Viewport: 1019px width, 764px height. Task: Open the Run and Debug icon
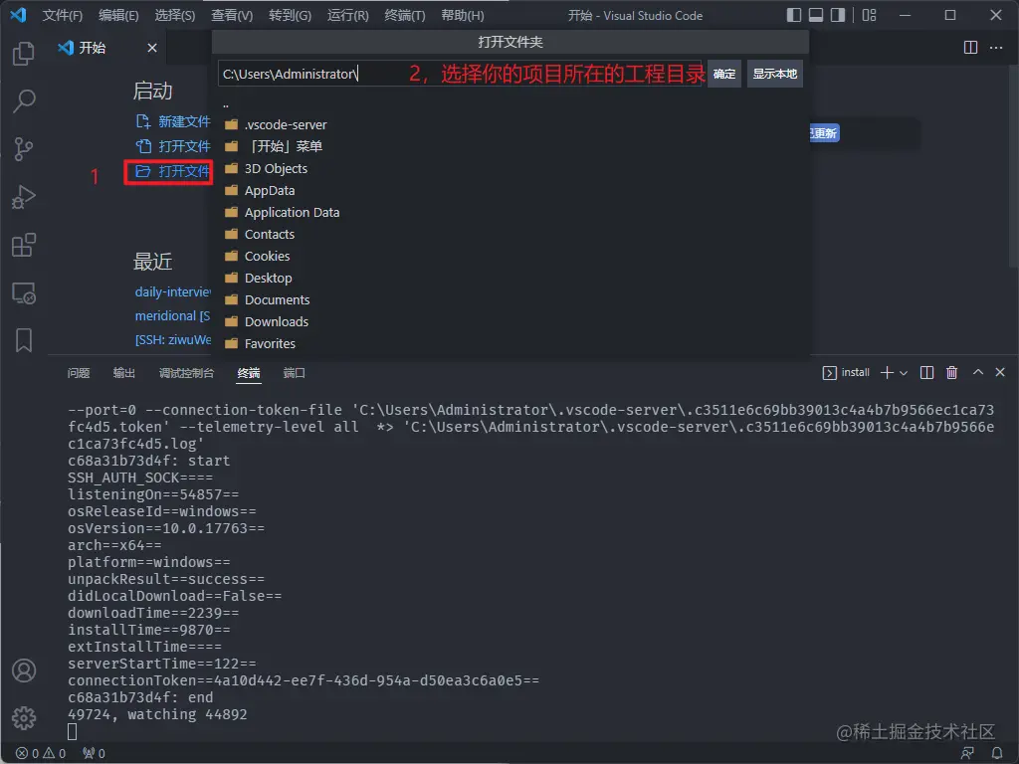coord(24,197)
